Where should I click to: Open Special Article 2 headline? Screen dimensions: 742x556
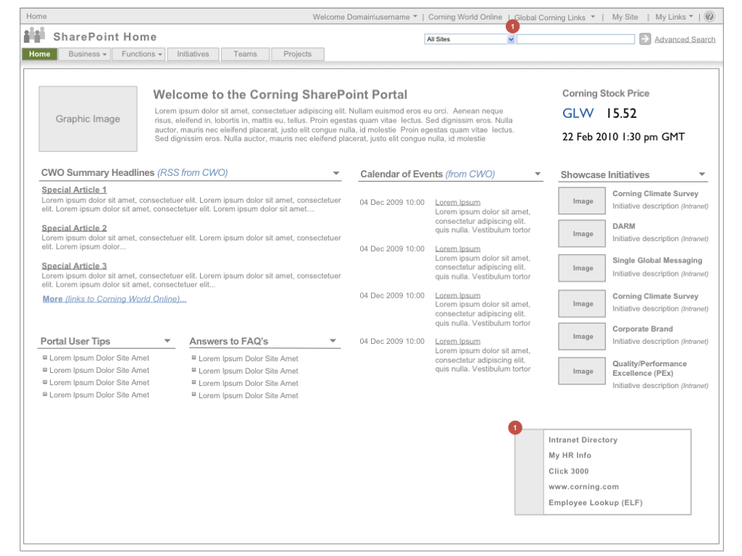click(x=75, y=228)
